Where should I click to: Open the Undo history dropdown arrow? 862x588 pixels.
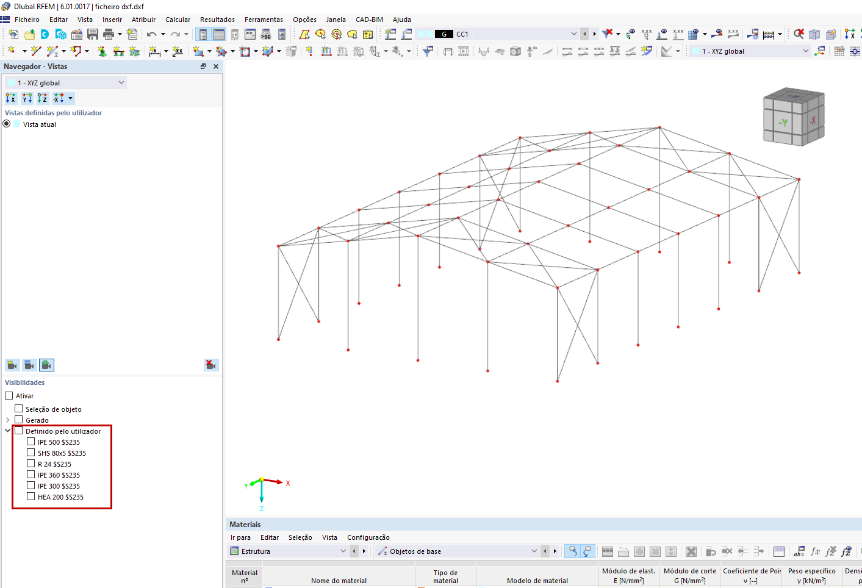163,34
